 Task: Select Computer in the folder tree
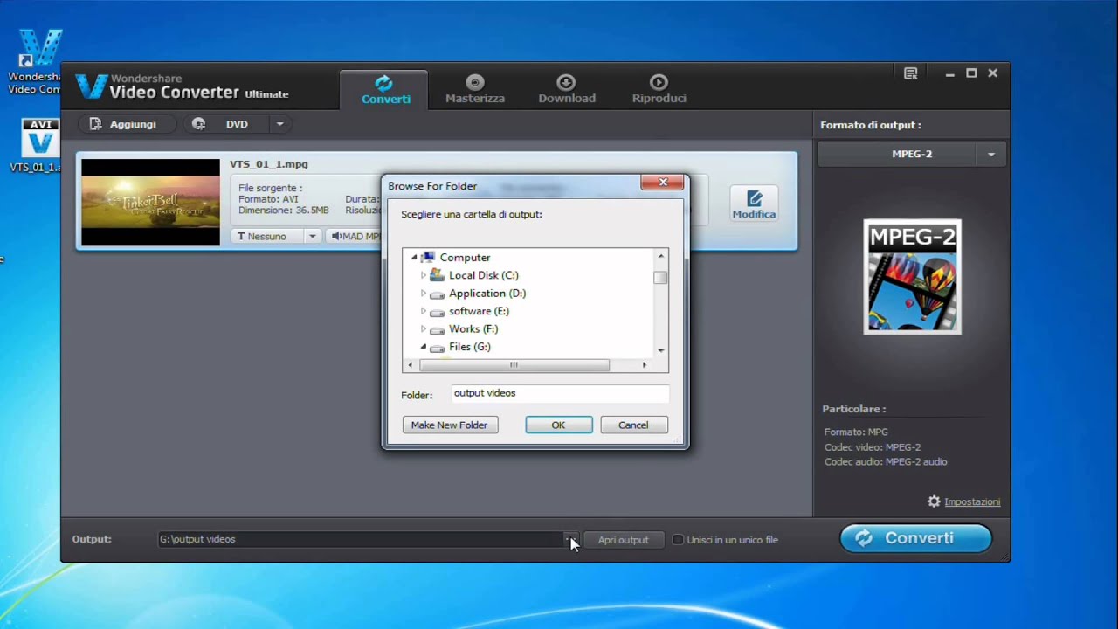(465, 258)
